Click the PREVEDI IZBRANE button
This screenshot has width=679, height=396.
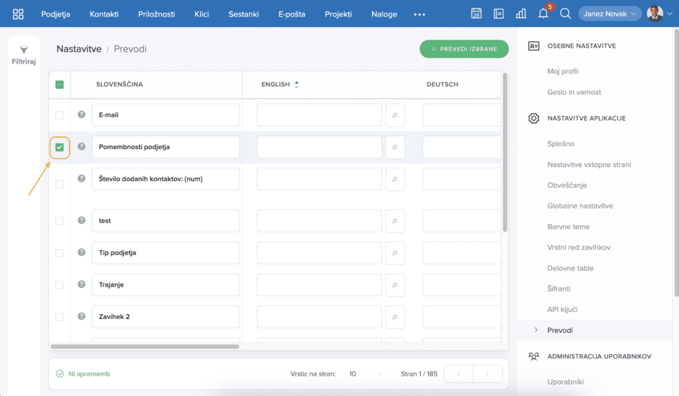(x=463, y=49)
